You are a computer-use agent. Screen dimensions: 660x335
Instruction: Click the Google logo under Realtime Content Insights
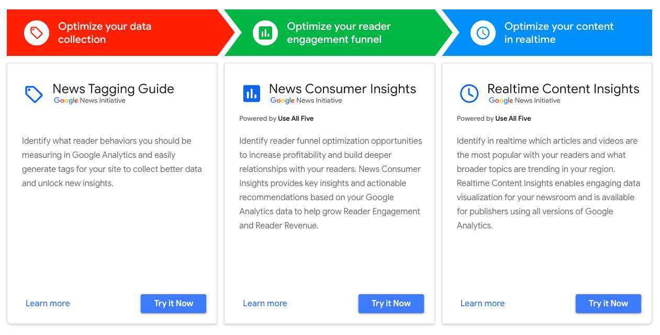(501, 100)
